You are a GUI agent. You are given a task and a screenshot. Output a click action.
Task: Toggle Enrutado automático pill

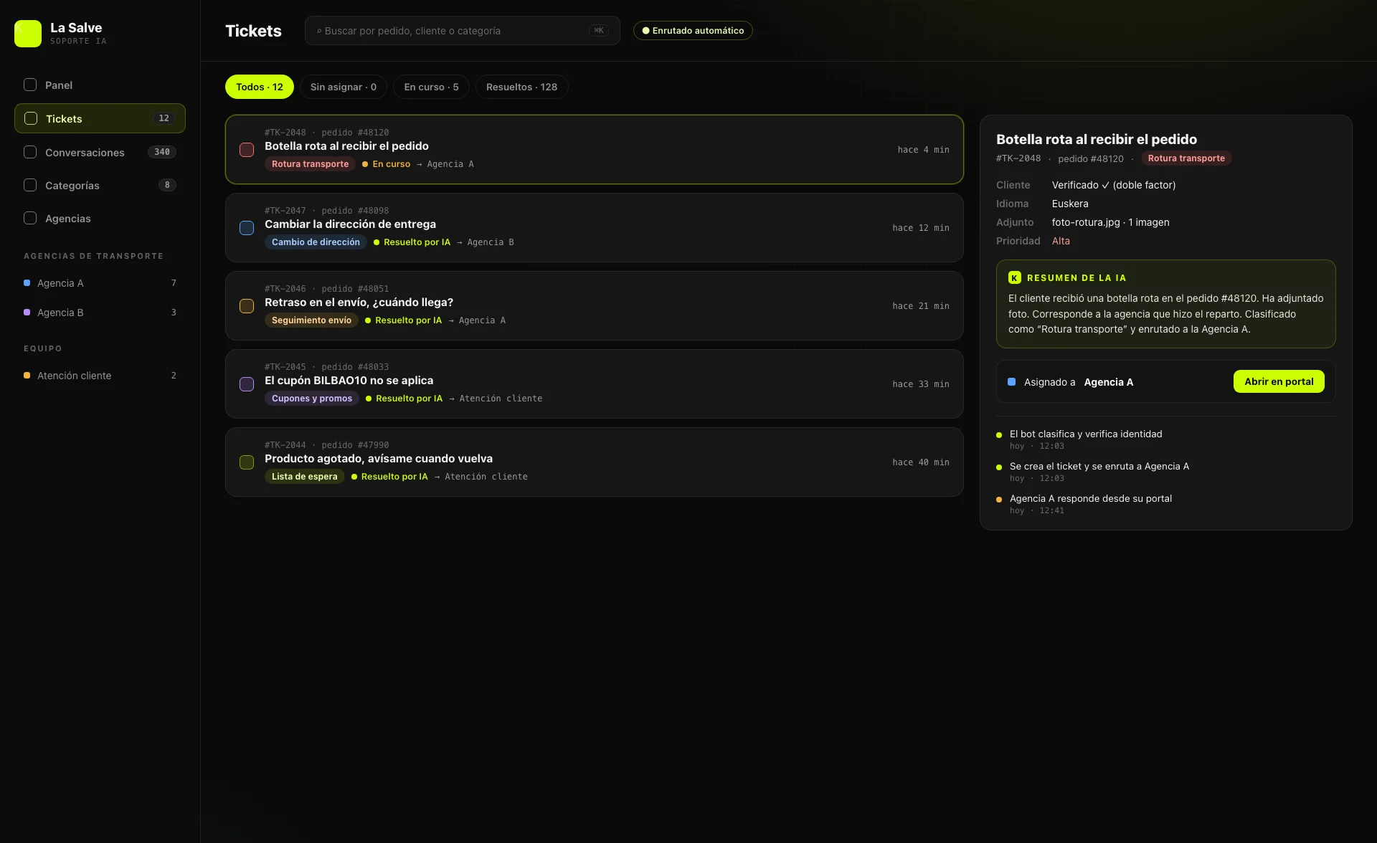(693, 31)
